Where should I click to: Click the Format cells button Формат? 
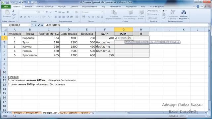point(153,18)
